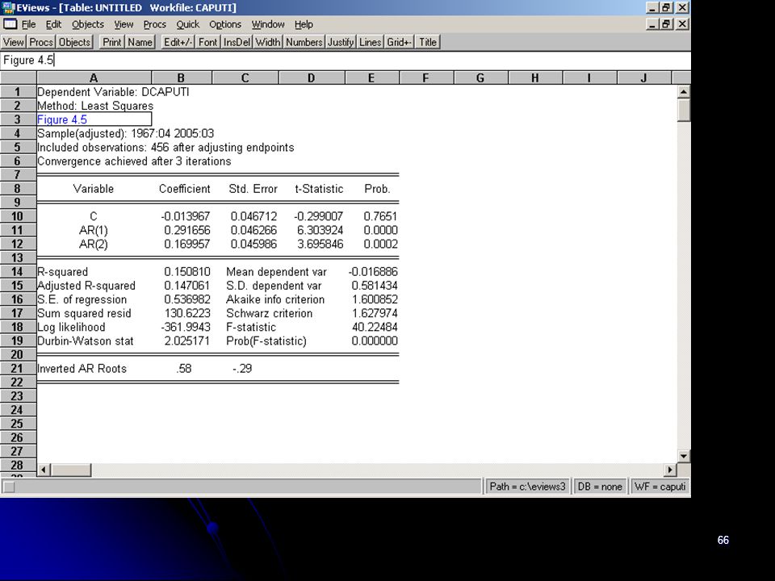The image size is (775, 581).
Task: Click the vertical scrollbar down arrow
Action: [684, 457]
